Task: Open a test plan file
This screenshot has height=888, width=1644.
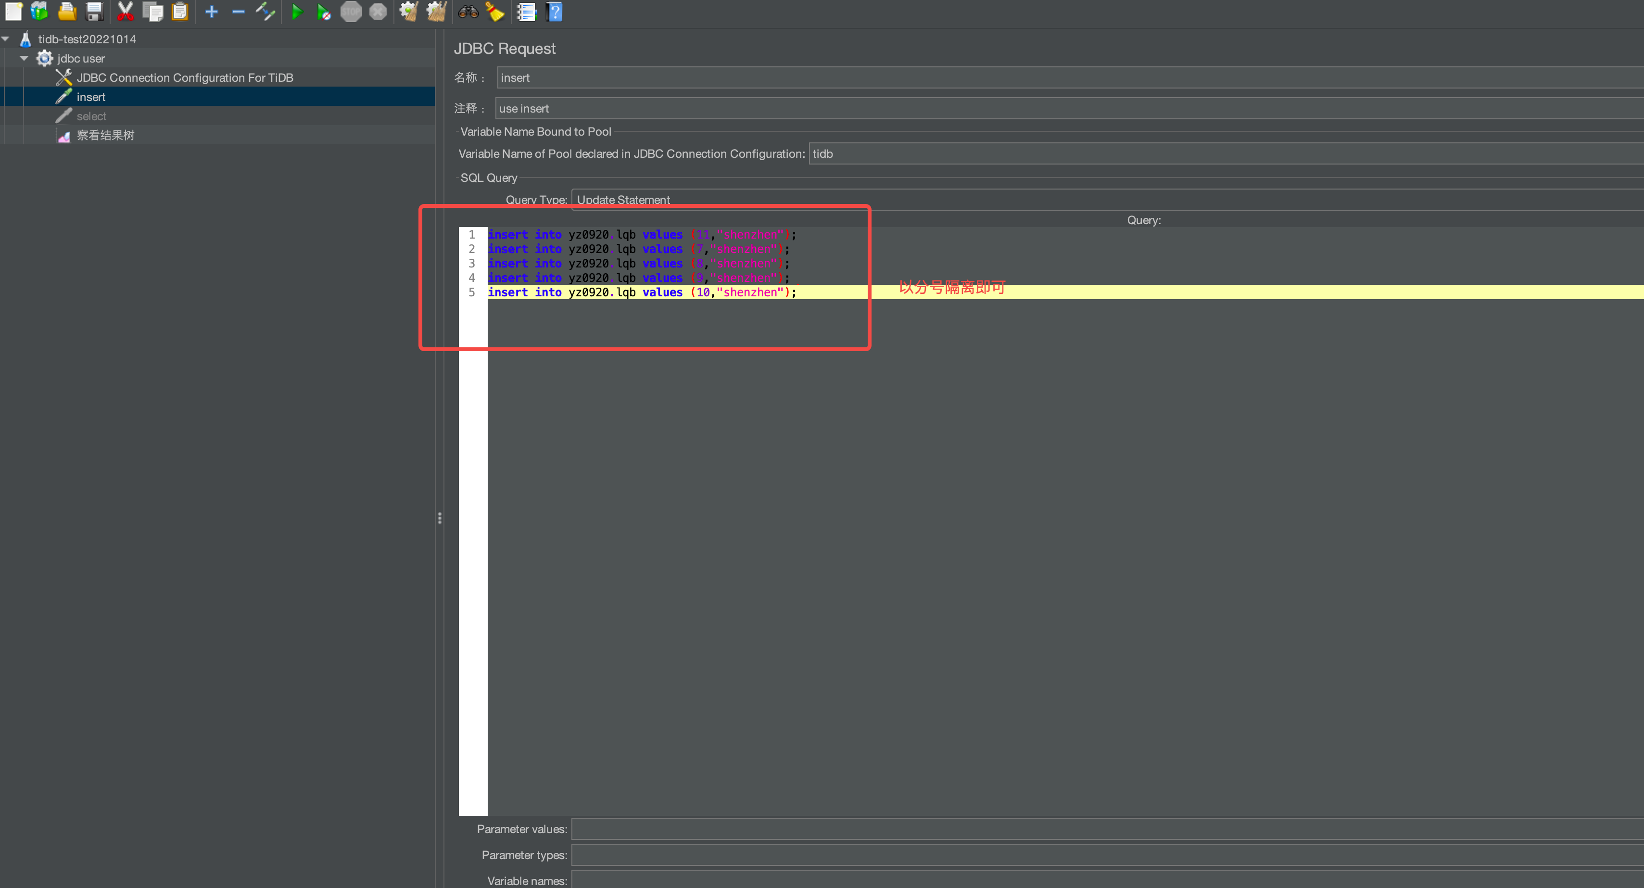Action: point(67,11)
